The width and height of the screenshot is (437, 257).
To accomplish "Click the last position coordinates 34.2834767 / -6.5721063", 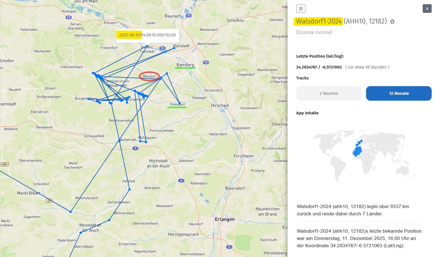I will (x=319, y=67).
